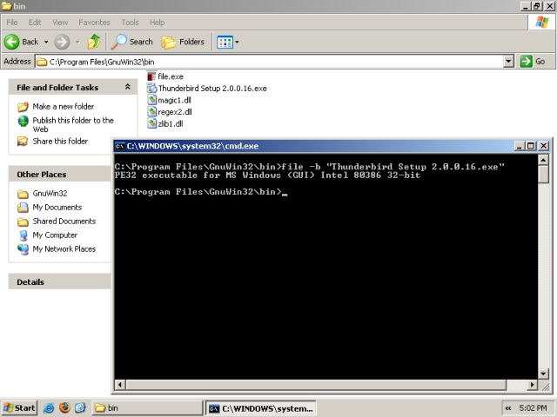Click the cmd.exe title bar

pos(314,146)
